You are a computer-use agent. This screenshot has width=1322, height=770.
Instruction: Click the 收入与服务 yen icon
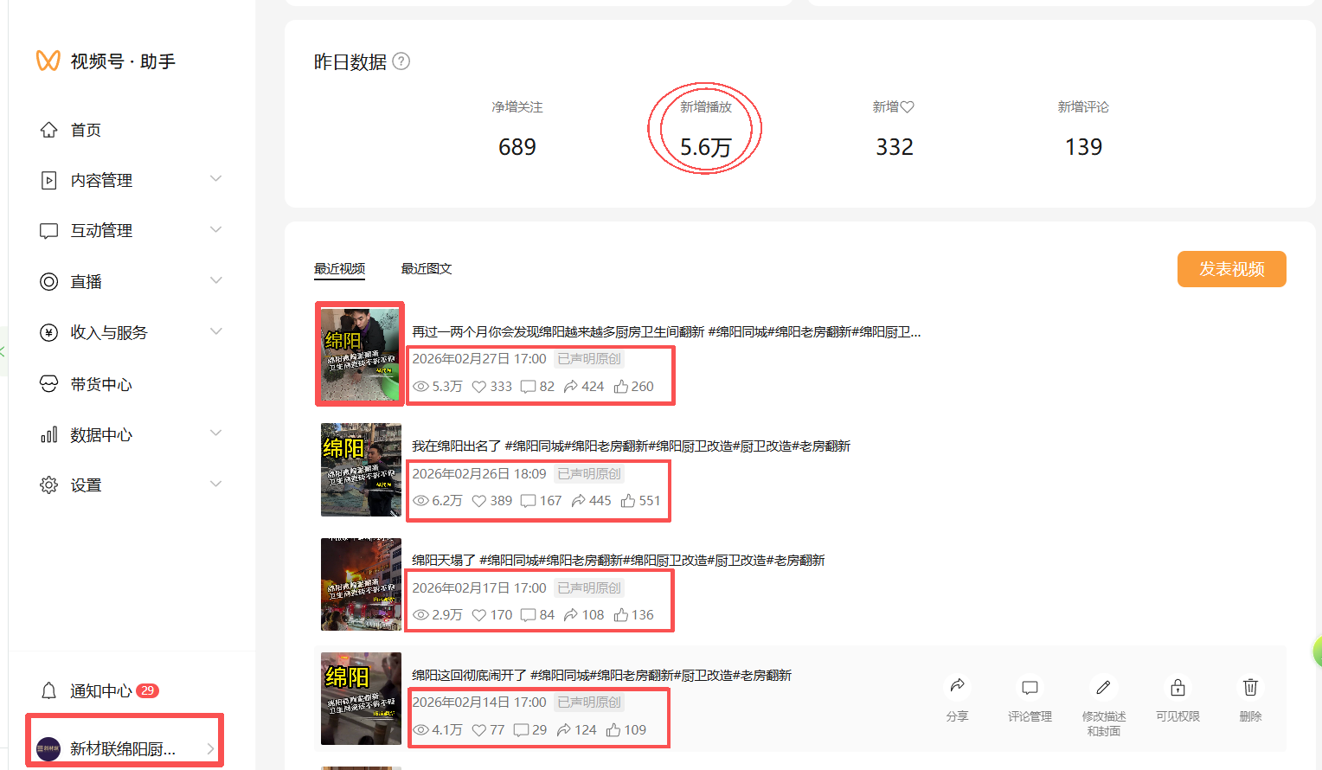[49, 332]
